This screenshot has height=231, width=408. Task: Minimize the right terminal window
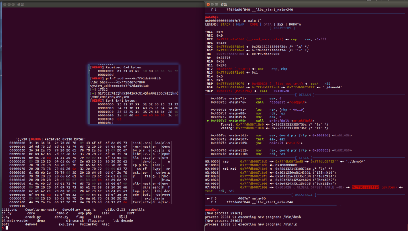212,5
